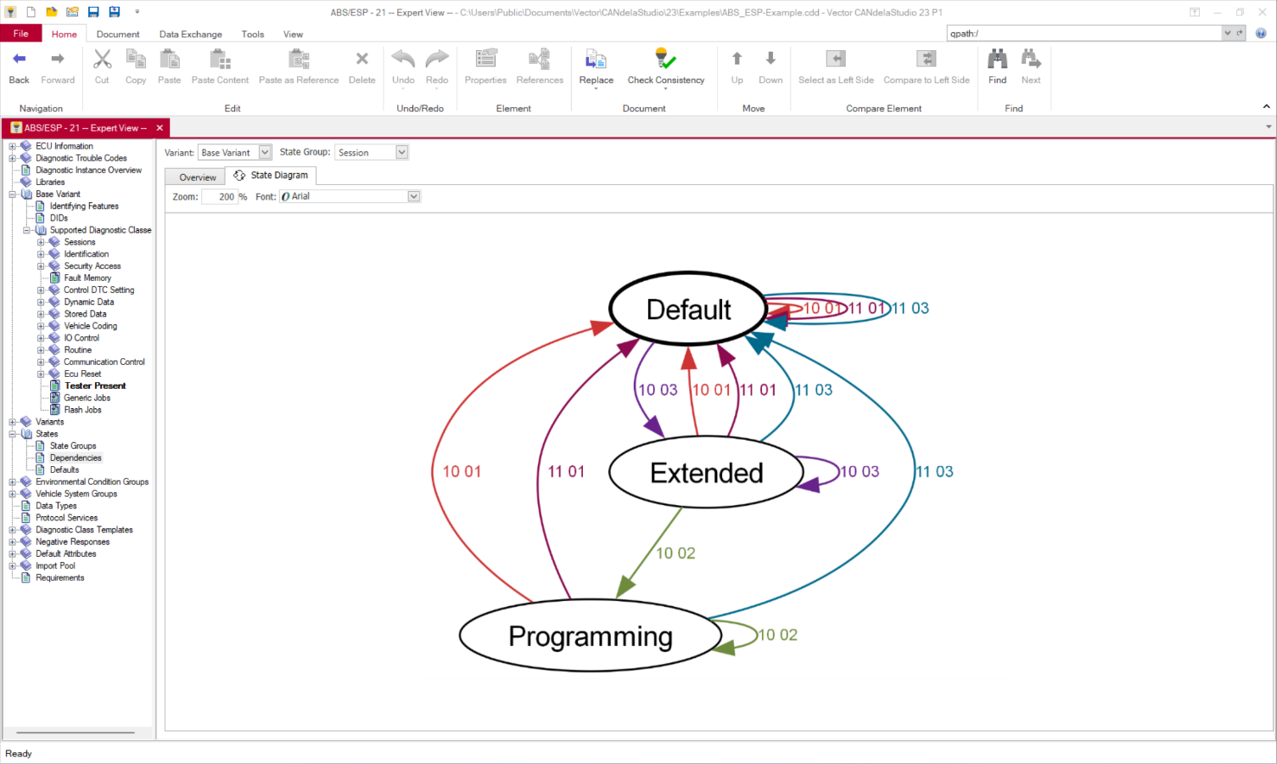Collapse the ribbon with chevron
This screenshot has height=764, width=1277.
(1266, 107)
